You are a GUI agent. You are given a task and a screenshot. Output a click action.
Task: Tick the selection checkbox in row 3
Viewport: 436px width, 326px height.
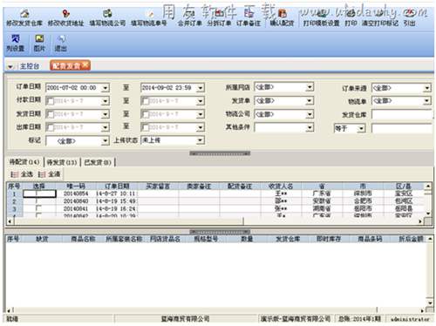pos(38,207)
